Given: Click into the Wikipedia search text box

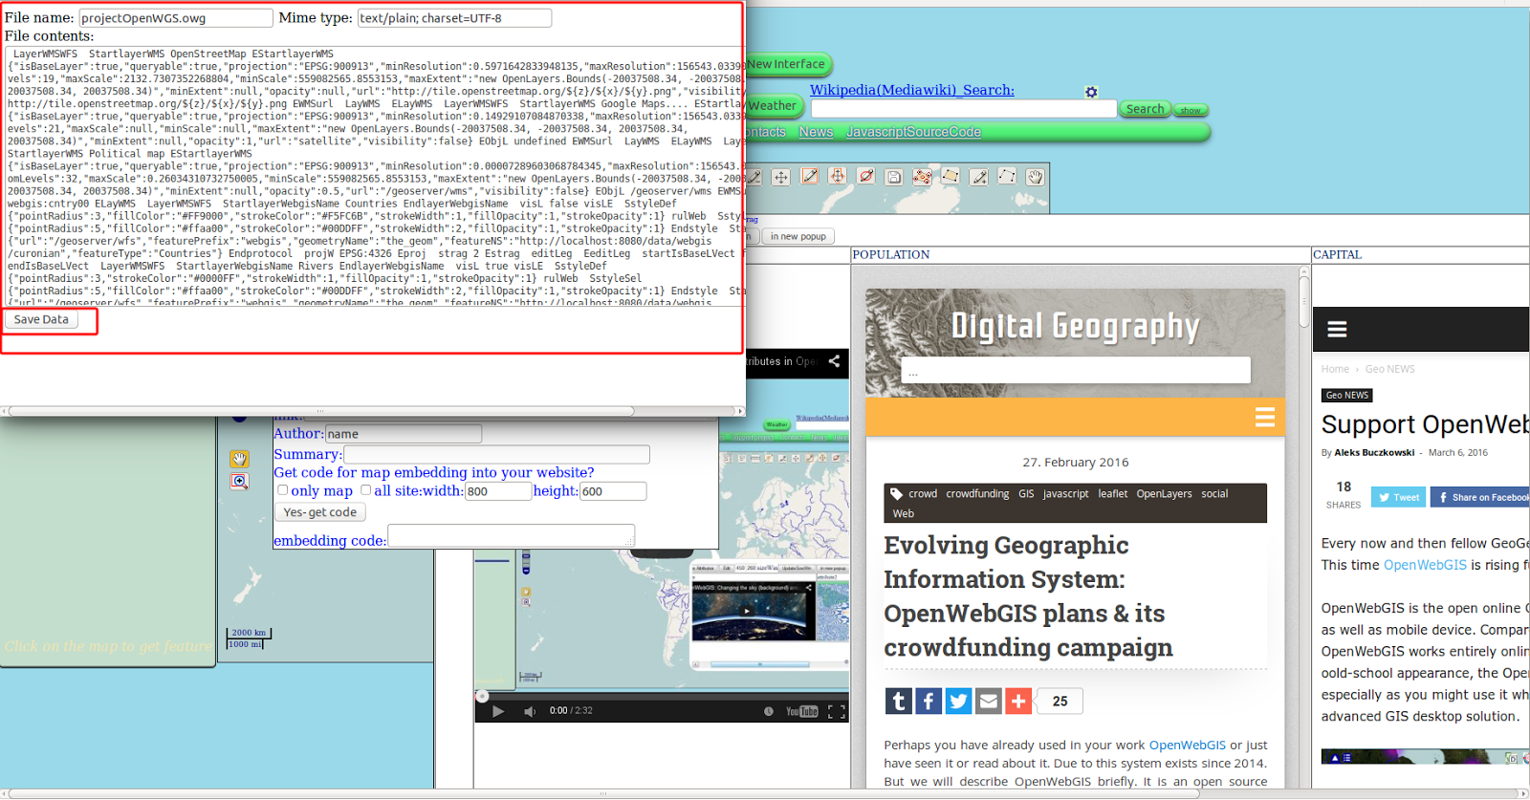Looking at the screenshot, I should (x=964, y=109).
